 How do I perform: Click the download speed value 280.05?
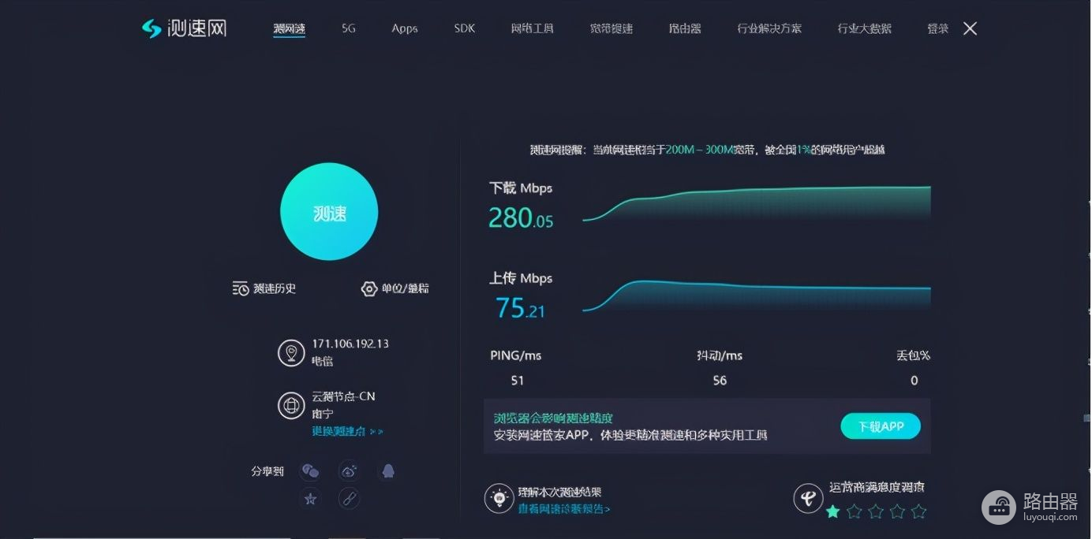[521, 217]
